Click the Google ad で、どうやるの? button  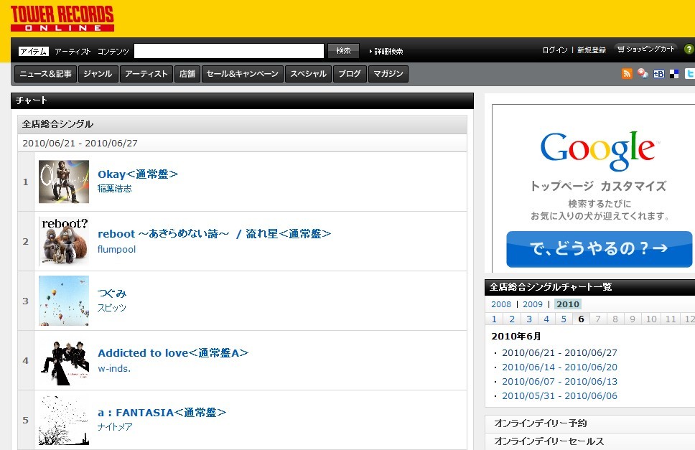click(x=600, y=249)
